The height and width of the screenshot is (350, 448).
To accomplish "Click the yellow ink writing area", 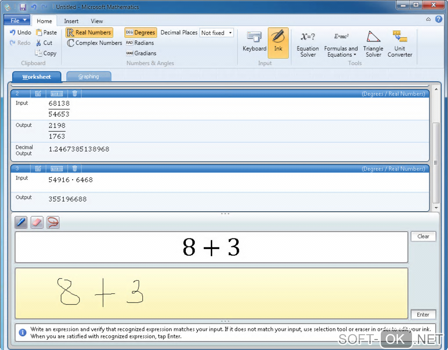I will click(x=211, y=293).
